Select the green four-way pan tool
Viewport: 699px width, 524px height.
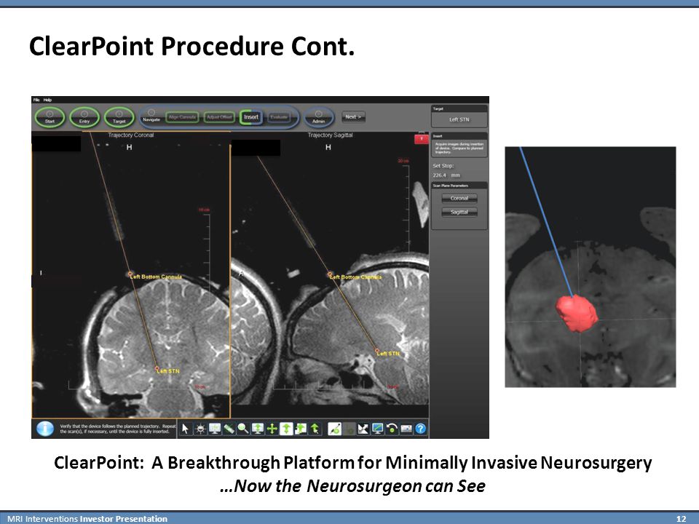tap(272, 429)
